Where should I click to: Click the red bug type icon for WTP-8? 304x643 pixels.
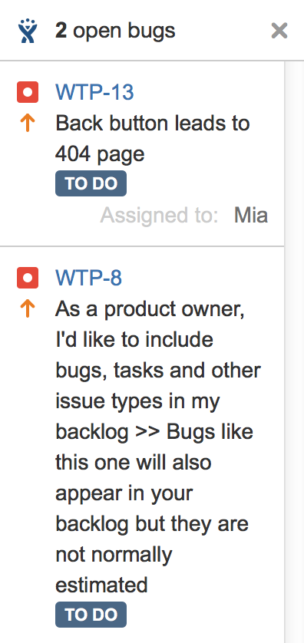[x=28, y=278]
